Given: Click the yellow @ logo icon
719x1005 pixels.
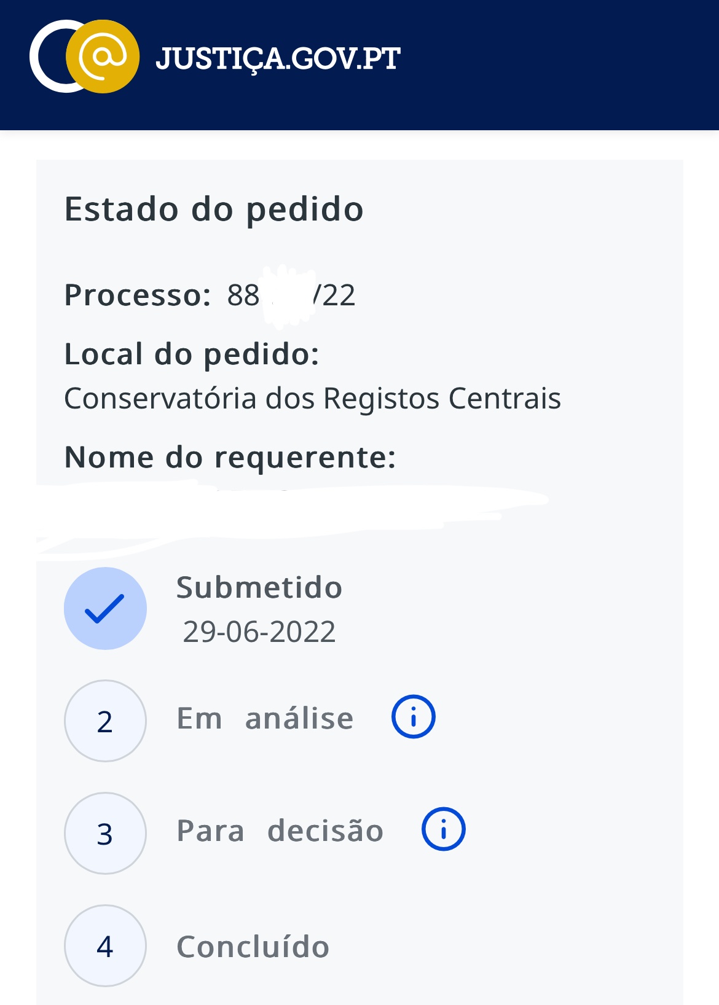Looking at the screenshot, I should (103, 57).
